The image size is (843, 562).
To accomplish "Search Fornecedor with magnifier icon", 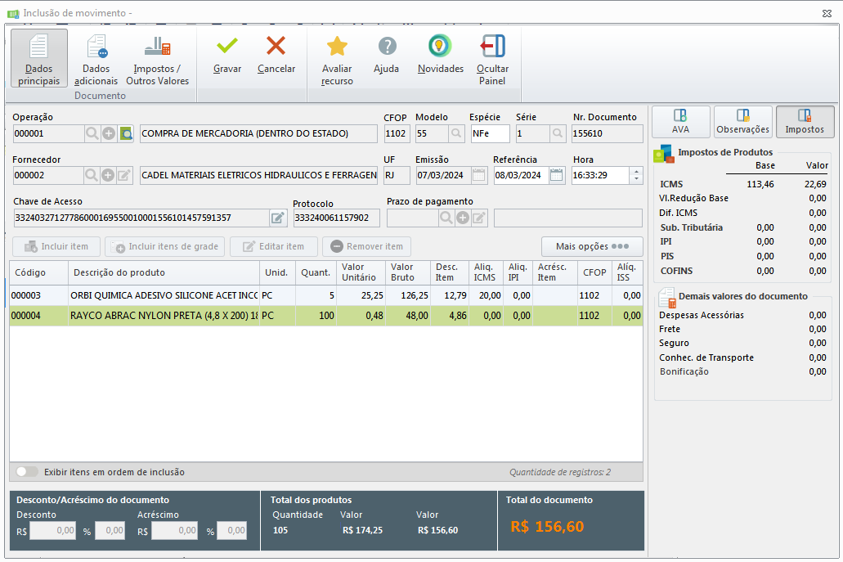I will tap(92, 175).
